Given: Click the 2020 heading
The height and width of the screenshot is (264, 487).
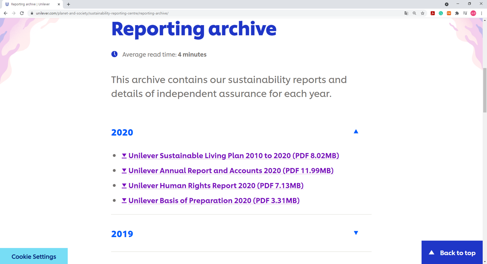Looking at the screenshot, I should (x=122, y=132).
